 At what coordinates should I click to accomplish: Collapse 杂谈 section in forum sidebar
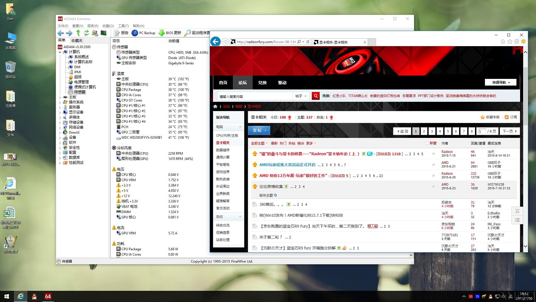coord(240,217)
